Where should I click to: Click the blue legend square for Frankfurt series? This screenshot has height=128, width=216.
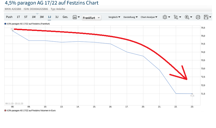pos(5,24)
